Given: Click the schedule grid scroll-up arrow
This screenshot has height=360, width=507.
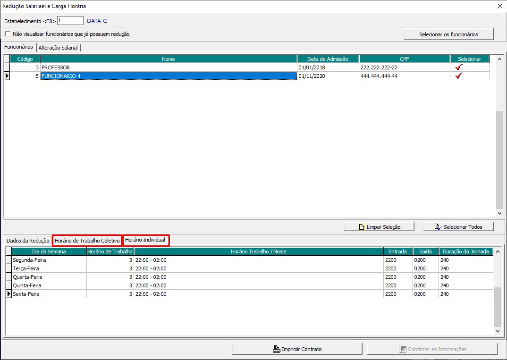Looking at the screenshot, I should 498,251.
